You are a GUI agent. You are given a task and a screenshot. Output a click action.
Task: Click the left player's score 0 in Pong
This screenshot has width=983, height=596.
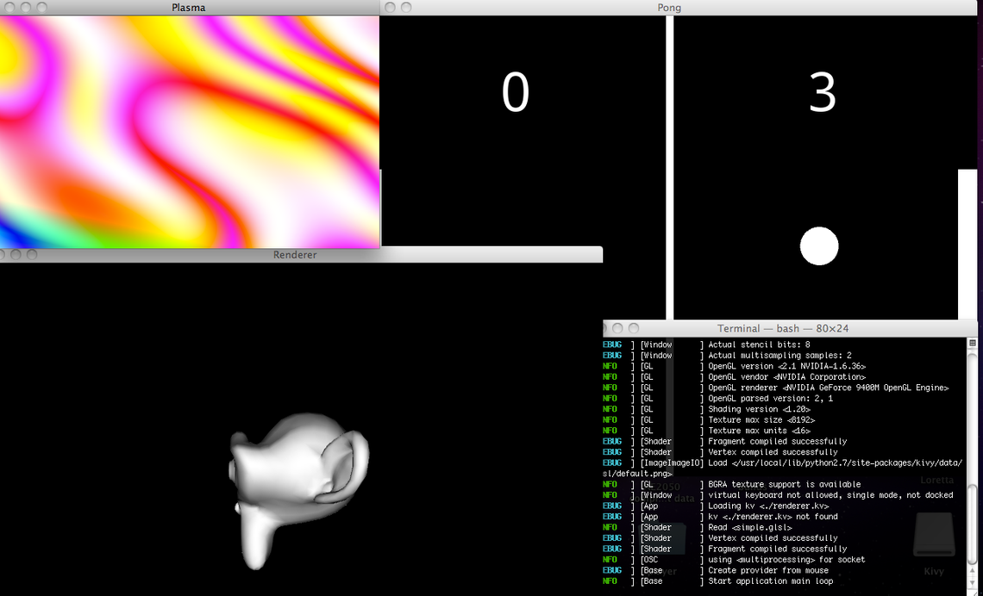tap(516, 93)
